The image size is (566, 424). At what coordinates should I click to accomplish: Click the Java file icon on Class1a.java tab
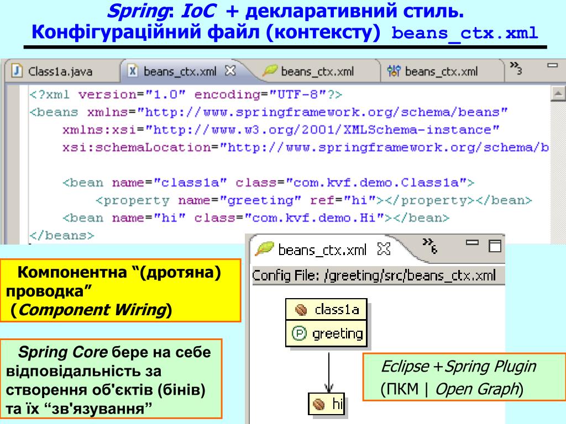[x=17, y=71]
